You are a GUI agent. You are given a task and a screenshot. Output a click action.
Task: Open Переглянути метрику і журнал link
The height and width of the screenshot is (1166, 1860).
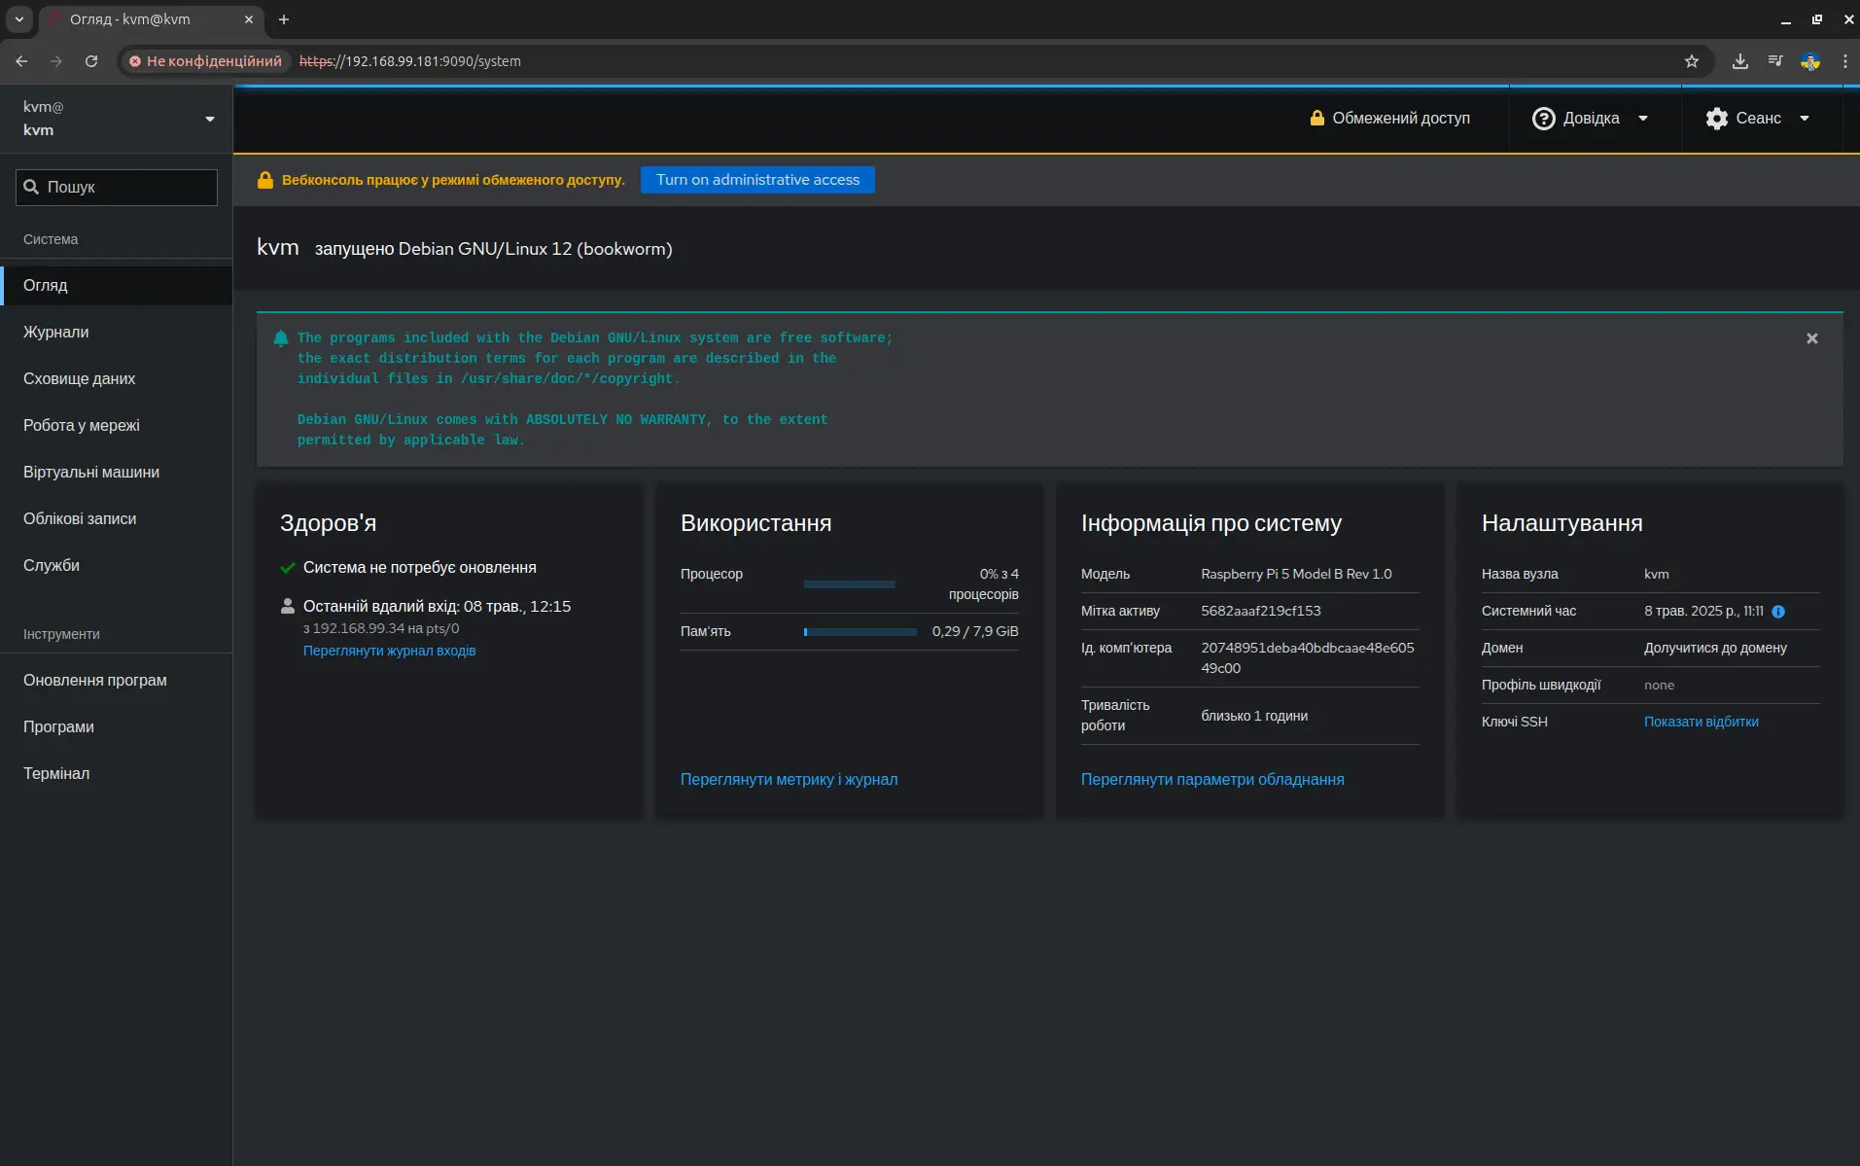(789, 779)
